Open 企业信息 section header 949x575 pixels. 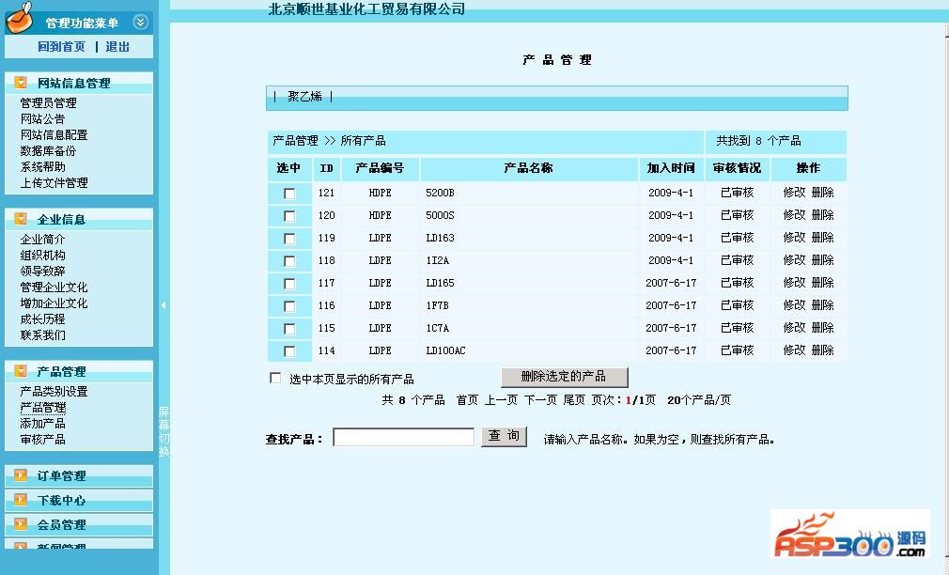click(x=61, y=219)
